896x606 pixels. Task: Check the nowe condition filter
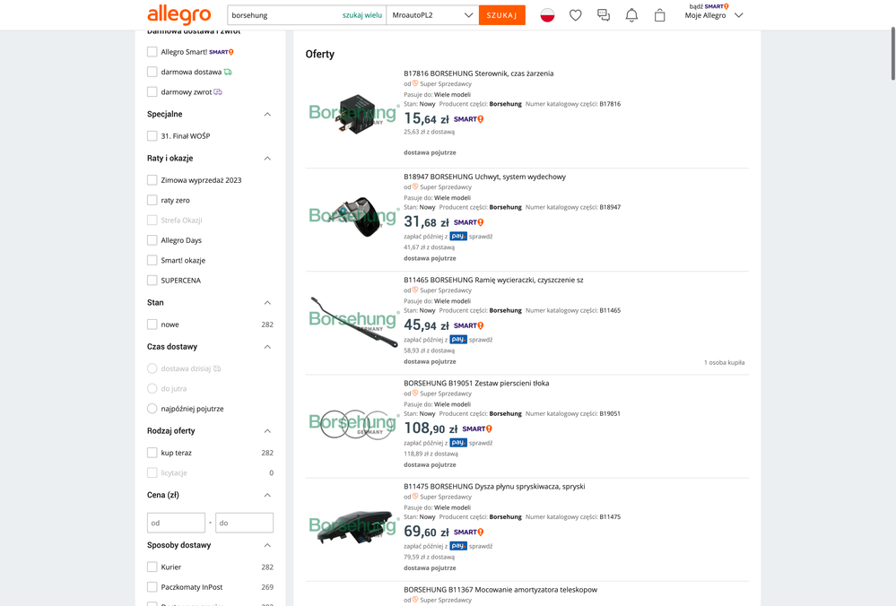(152, 325)
